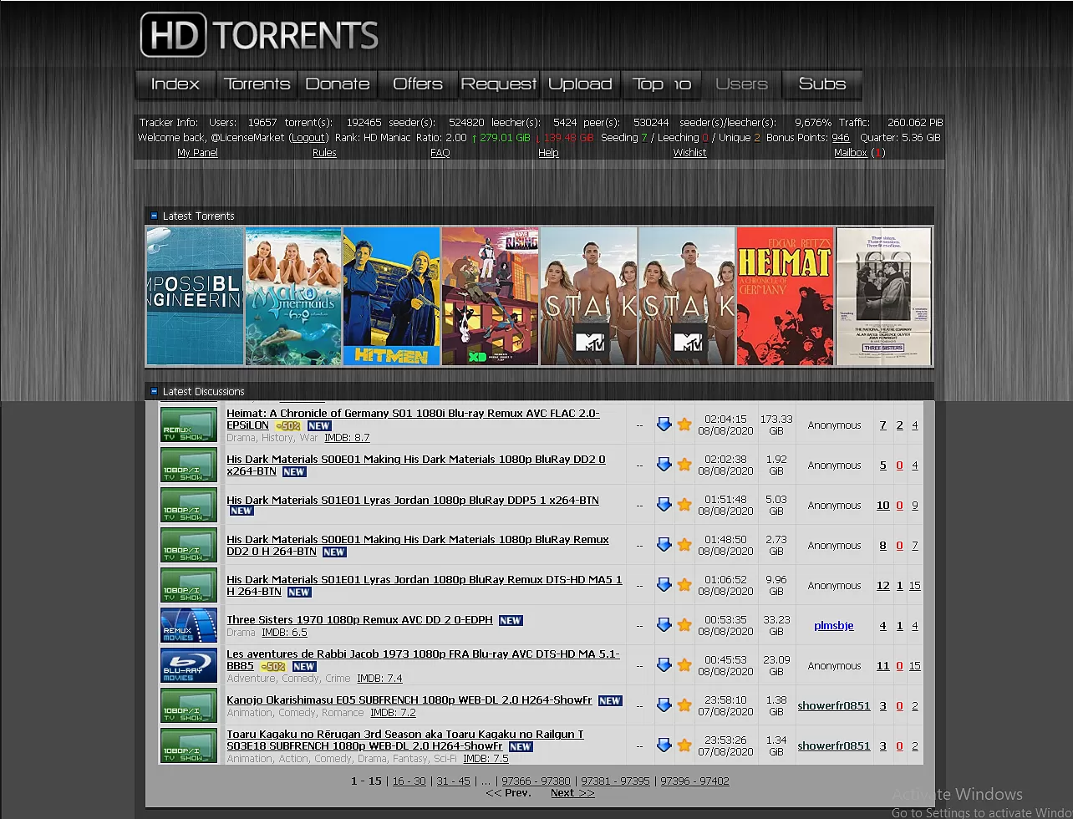Download Les aventures de Rabbi Jacob torrent
Viewport: 1073px width, 819px height.
tap(664, 665)
